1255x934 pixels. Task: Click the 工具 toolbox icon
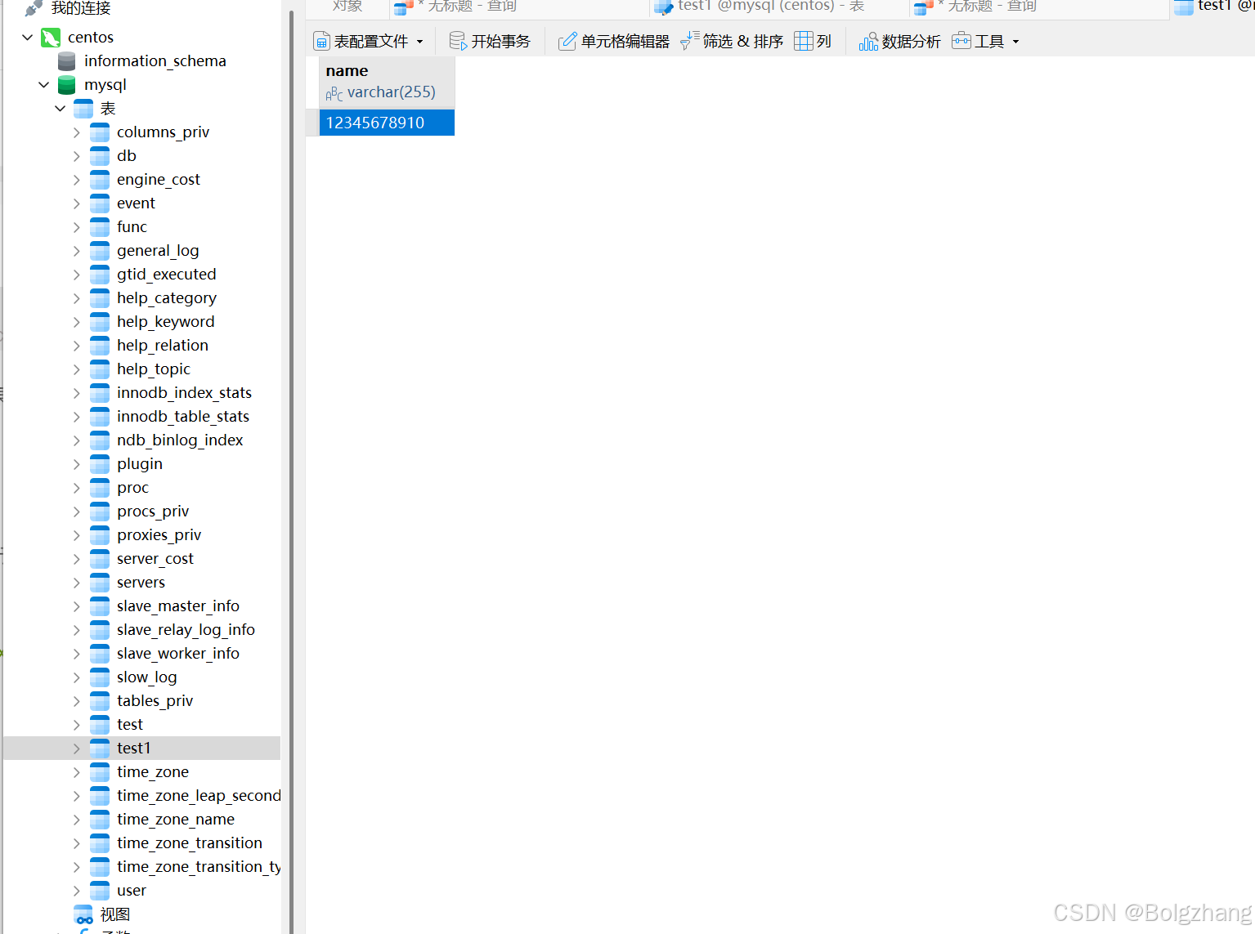tap(961, 41)
